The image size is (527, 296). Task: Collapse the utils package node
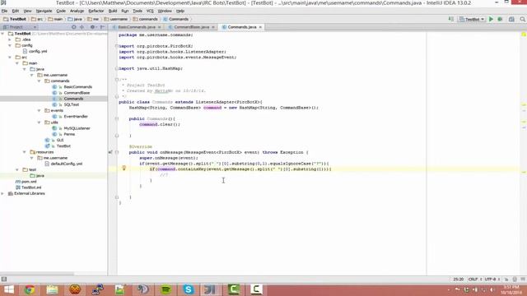click(x=40, y=123)
